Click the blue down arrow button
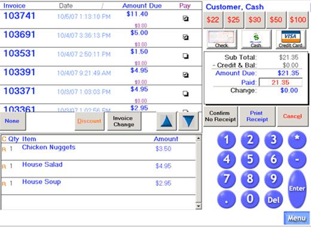This screenshot has width=311, height=227. pyautogui.click(x=188, y=121)
